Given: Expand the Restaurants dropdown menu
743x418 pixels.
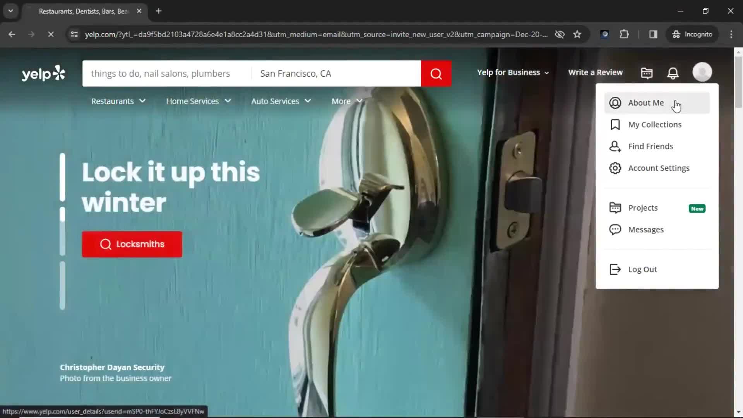Looking at the screenshot, I should [117, 101].
